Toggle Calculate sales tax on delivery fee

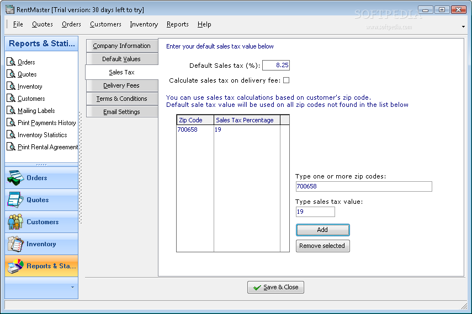coord(287,80)
